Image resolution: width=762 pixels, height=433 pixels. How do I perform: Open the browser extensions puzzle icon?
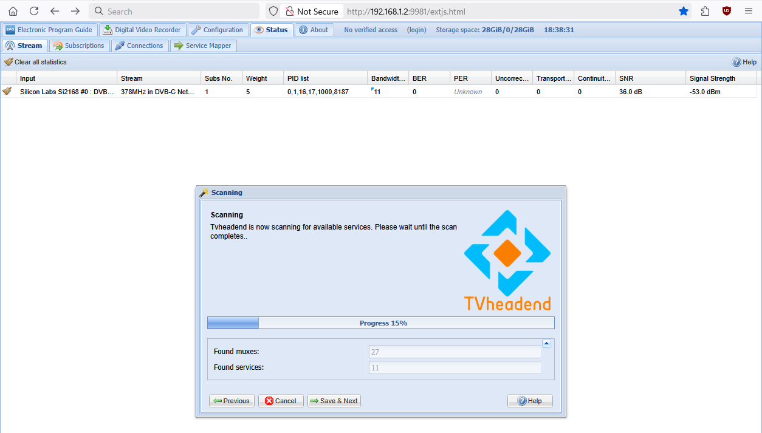705,11
